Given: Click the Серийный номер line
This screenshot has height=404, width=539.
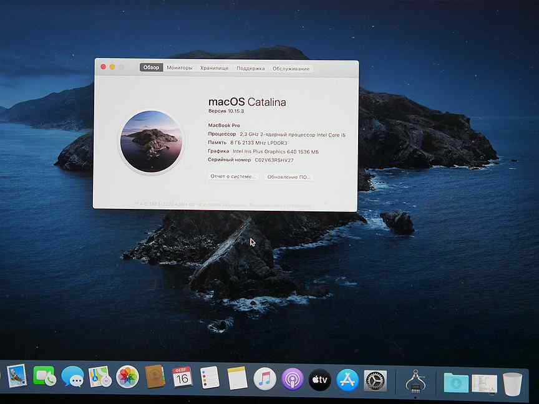Looking at the screenshot, I should [x=251, y=160].
